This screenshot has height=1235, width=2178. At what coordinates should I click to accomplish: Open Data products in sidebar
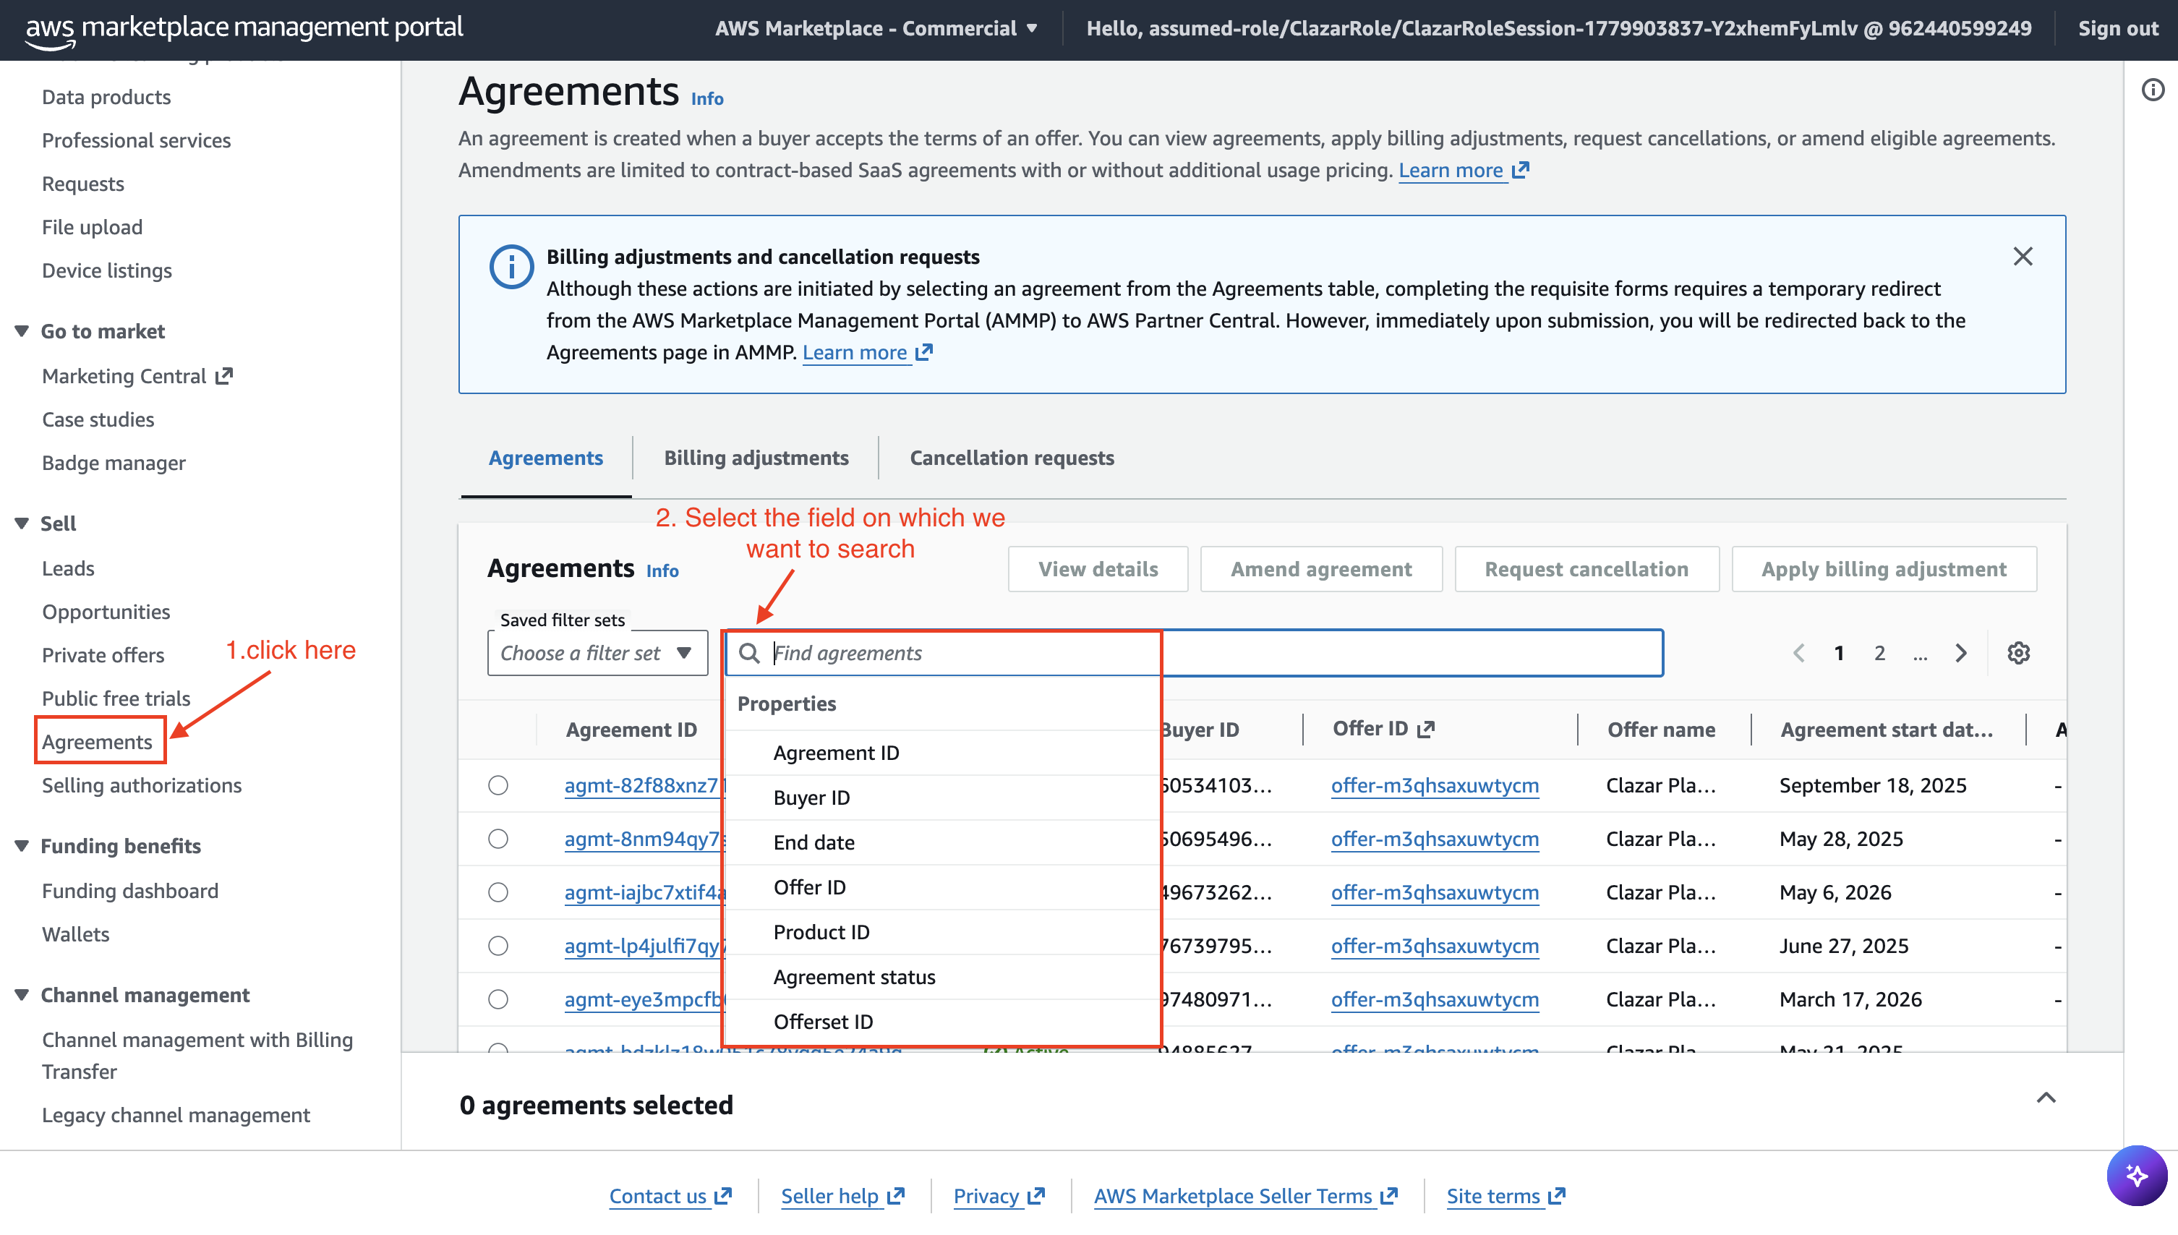[x=106, y=97]
